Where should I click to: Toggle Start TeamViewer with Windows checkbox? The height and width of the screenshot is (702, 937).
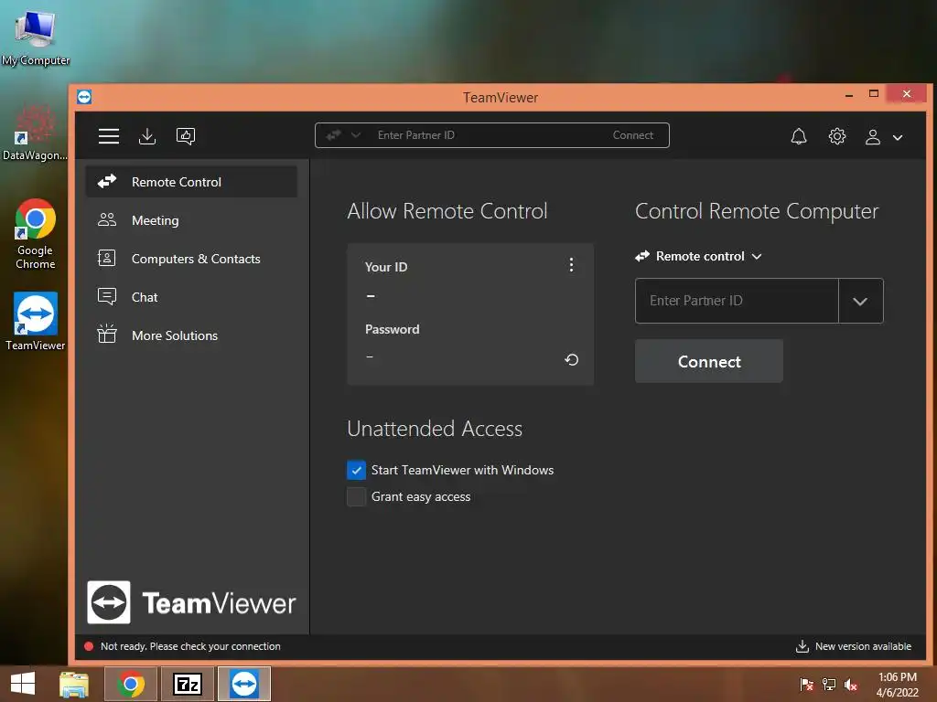[356, 471]
